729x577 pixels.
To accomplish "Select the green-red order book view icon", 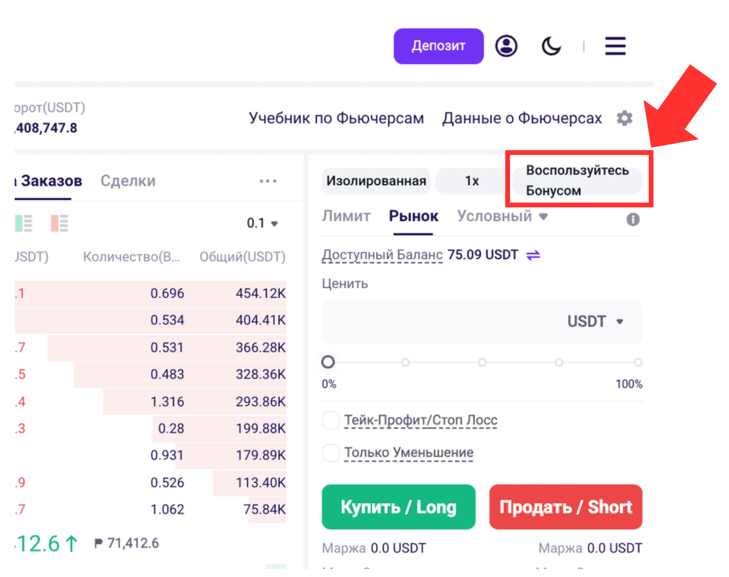I will (x=23, y=223).
